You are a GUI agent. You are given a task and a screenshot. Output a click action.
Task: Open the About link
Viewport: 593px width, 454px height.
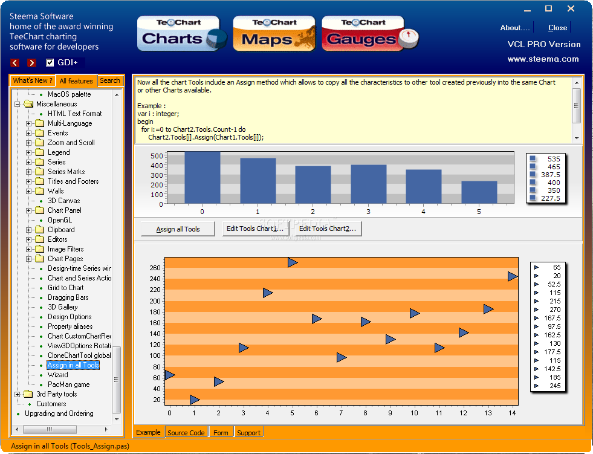click(x=515, y=28)
